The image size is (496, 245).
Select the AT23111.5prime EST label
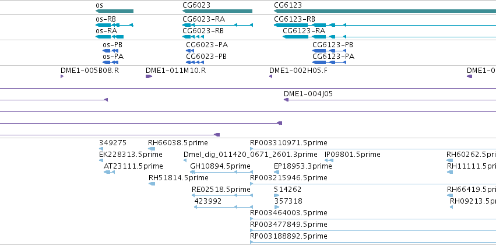click(x=133, y=166)
